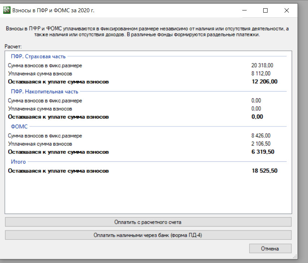This screenshot has width=308, height=263.
Task: Click Оплатить с расчетного счета button
Action: coord(148,222)
